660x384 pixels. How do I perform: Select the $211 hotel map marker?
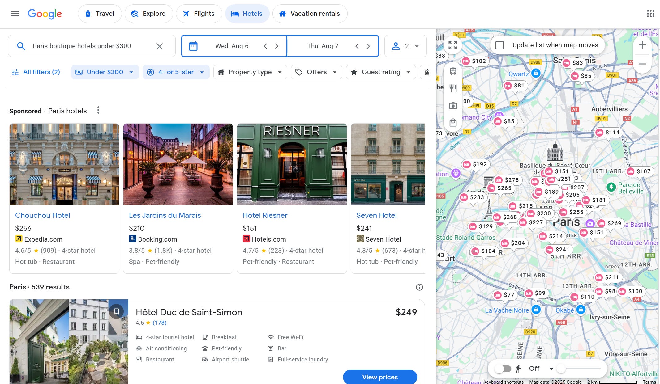pos(608,277)
